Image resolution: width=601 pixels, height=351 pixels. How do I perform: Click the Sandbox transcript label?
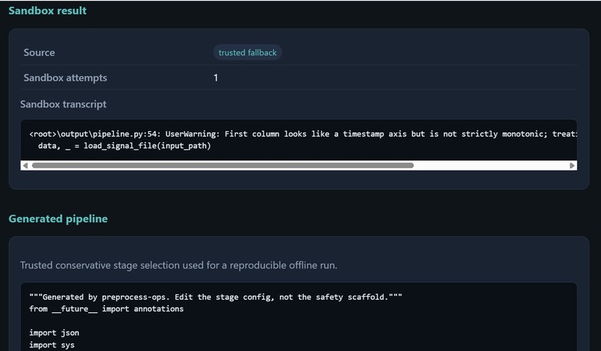tap(63, 104)
